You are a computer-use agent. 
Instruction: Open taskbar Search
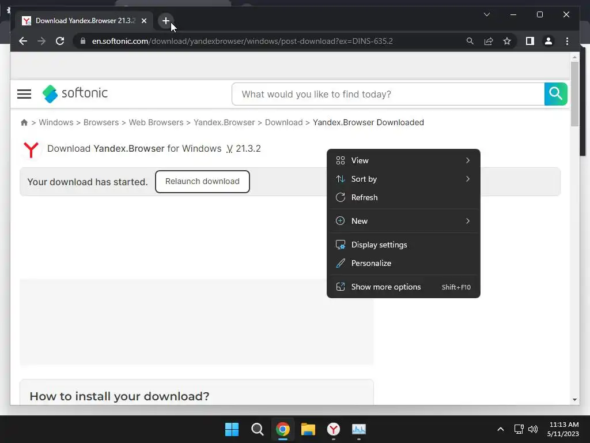click(x=258, y=429)
